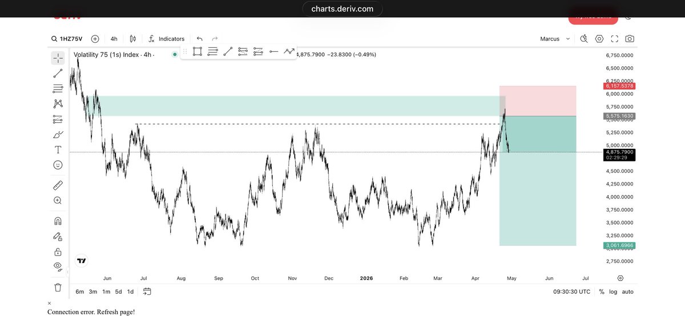Take a chart snapshot with camera icon
This screenshot has width=685, height=316.
[630, 39]
